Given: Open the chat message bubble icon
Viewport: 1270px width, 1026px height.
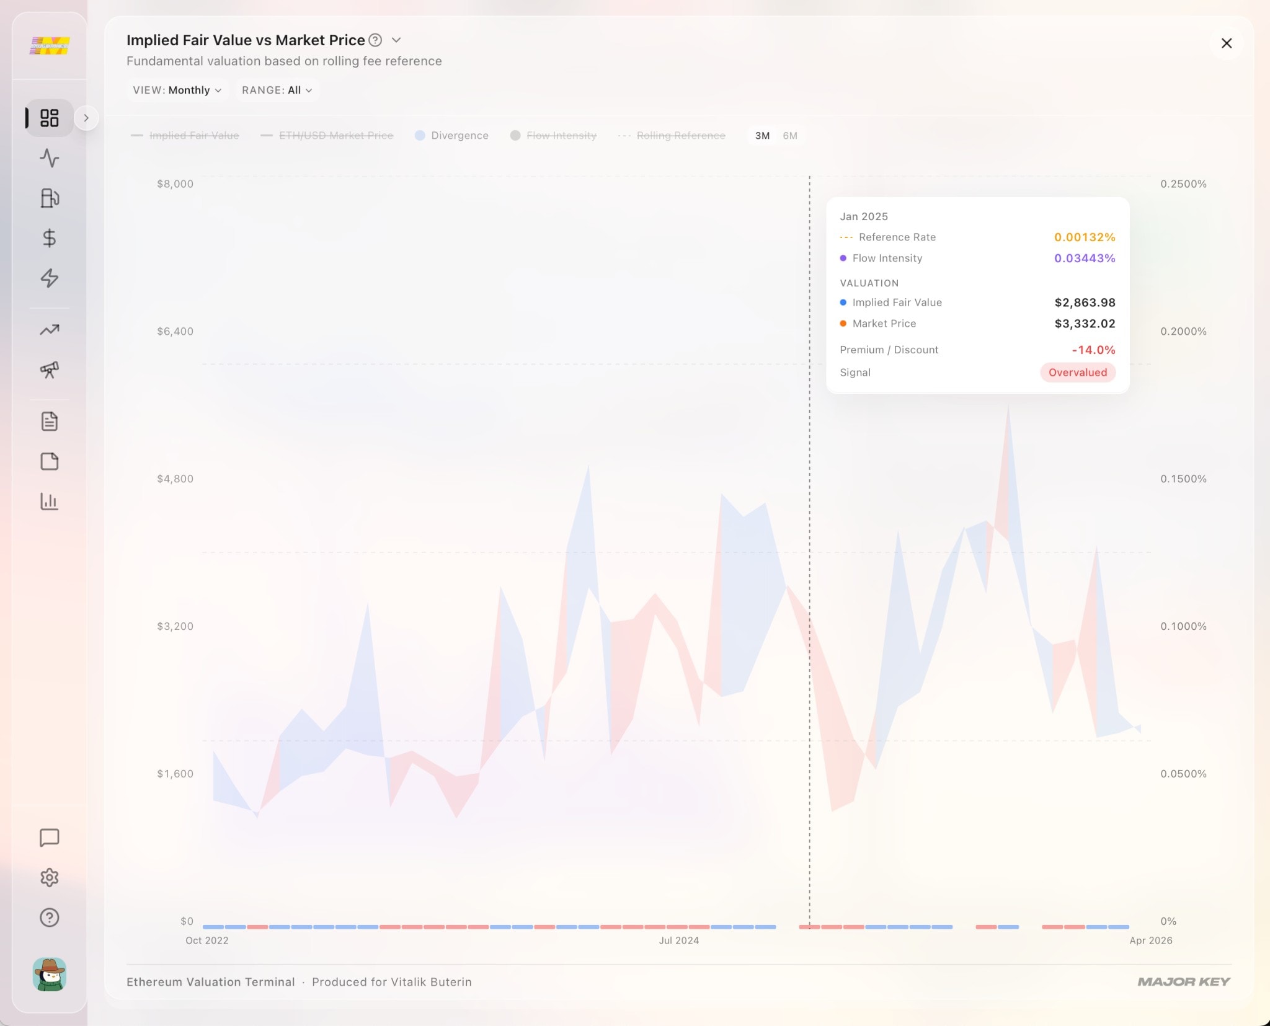Looking at the screenshot, I should 49,838.
